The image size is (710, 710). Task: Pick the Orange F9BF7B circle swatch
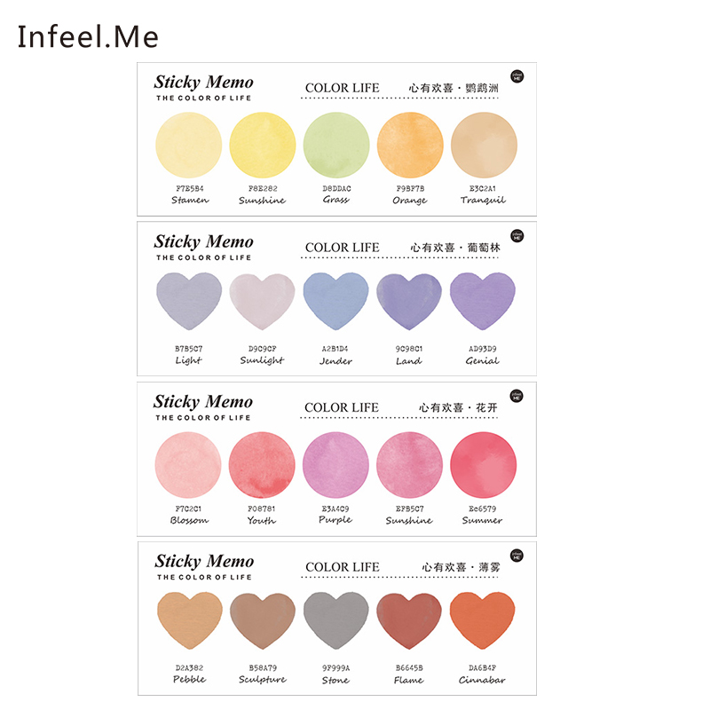tap(410, 145)
